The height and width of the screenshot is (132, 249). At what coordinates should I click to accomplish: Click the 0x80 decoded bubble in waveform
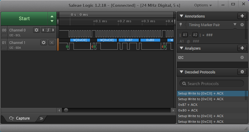click(x=150, y=40)
